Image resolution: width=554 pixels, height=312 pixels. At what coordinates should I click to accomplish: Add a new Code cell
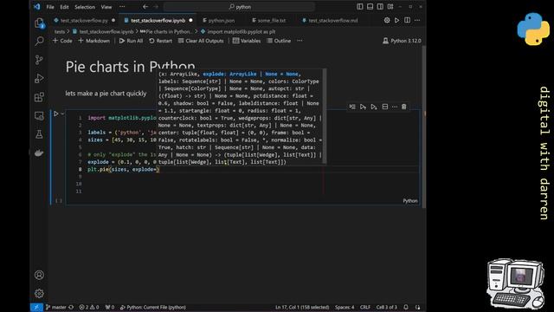[62, 41]
